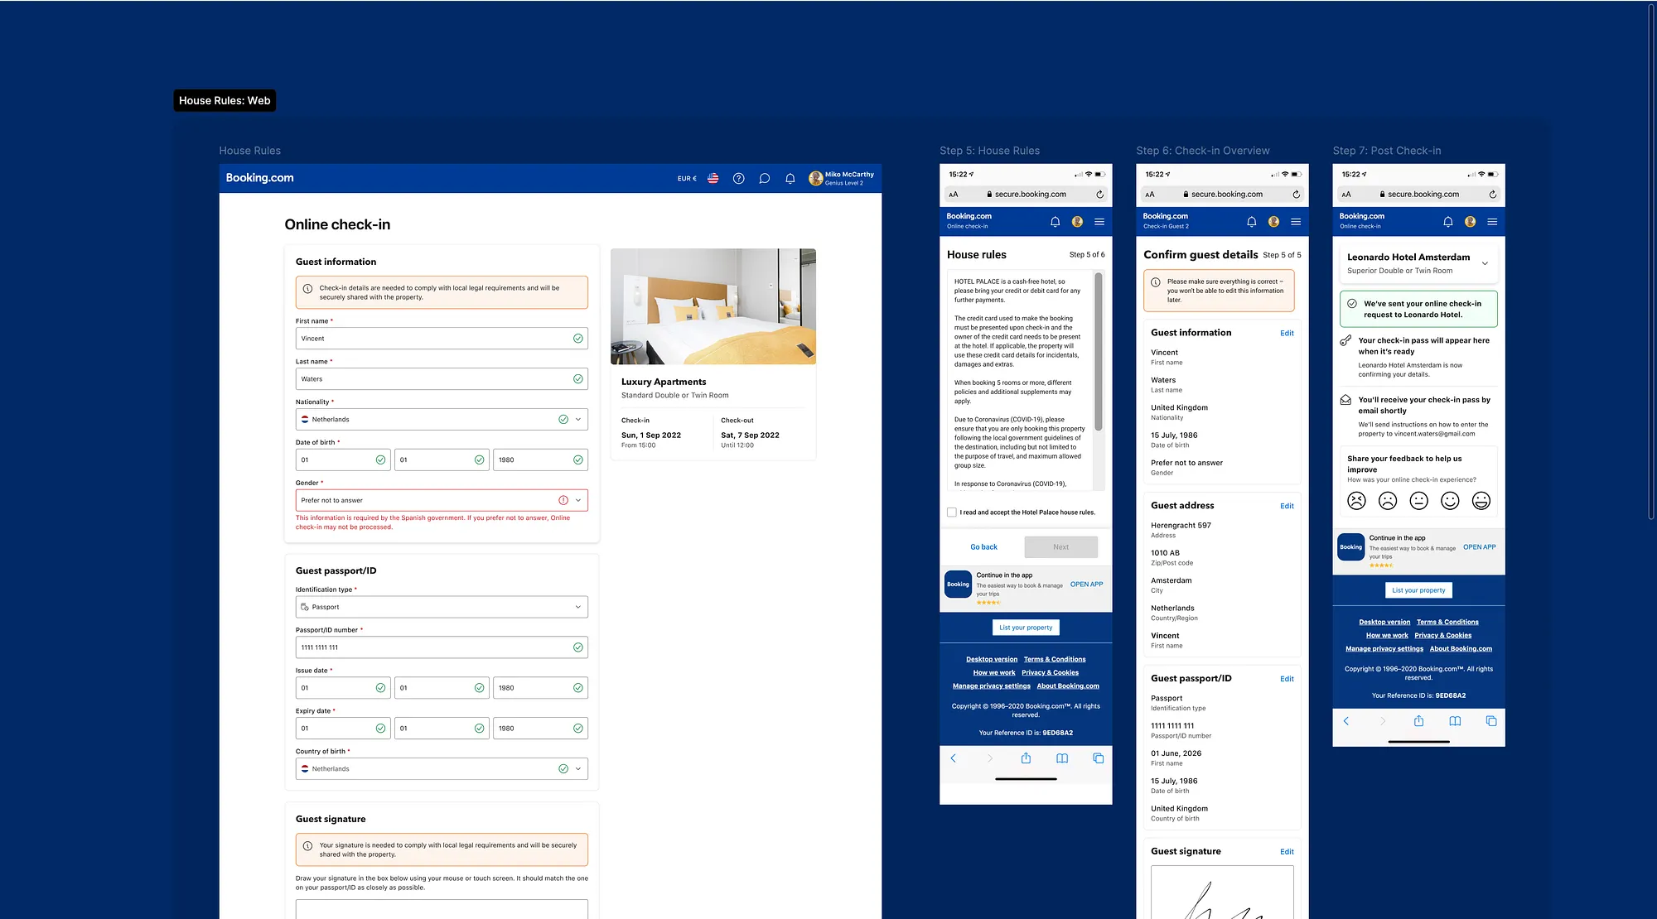Screen dimensions: 1657x919
Task: Click About Booking.com in Step 7 footer
Action: point(1461,649)
